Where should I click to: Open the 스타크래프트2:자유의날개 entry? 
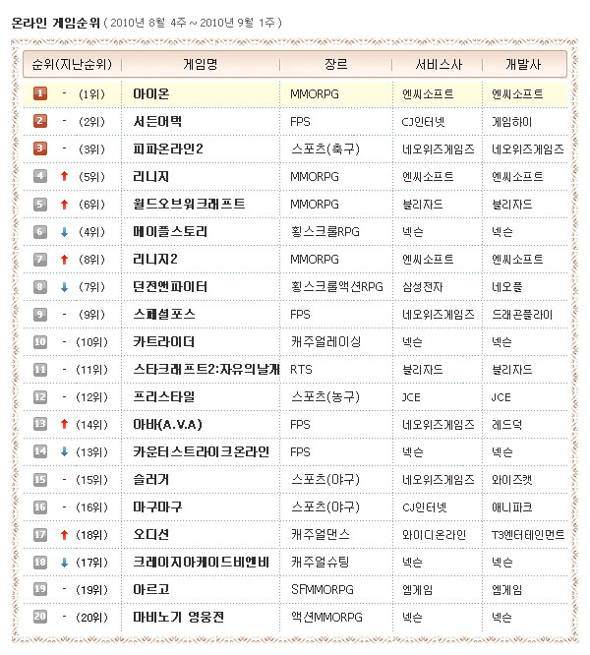pyautogui.click(x=206, y=369)
